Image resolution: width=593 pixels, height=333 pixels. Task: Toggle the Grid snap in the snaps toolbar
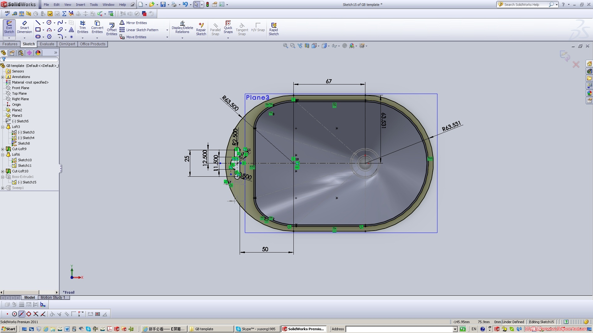(98, 314)
